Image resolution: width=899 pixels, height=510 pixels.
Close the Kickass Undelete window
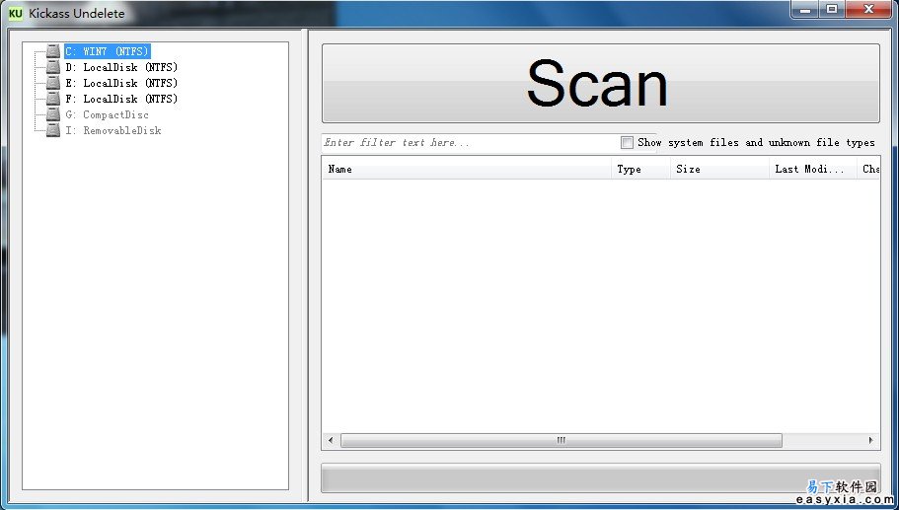pos(868,10)
